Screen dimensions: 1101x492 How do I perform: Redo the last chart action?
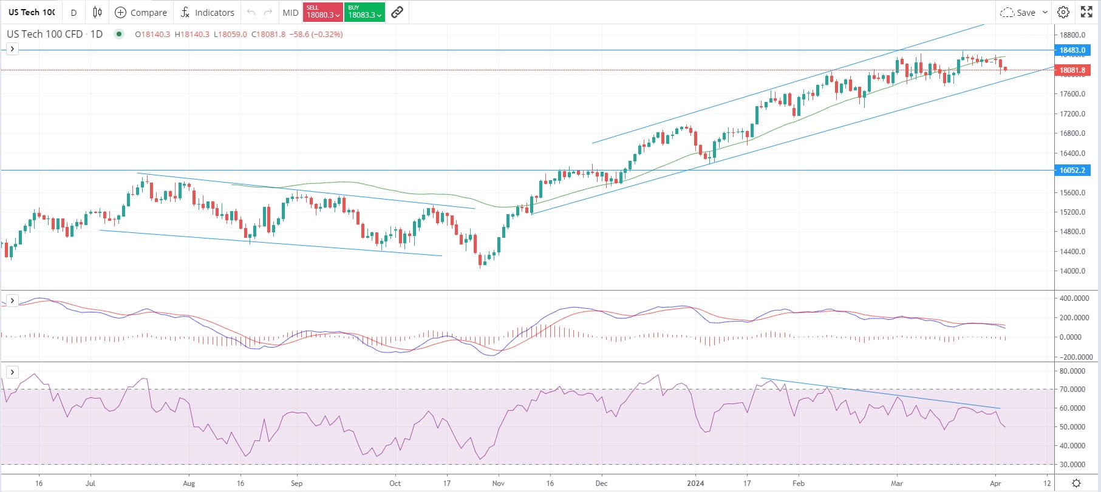coord(268,12)
